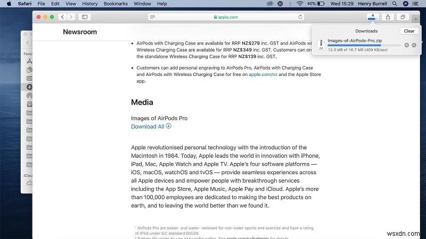Open the Help menu
This screenshot has width=426, height=239.
(162, 4)
